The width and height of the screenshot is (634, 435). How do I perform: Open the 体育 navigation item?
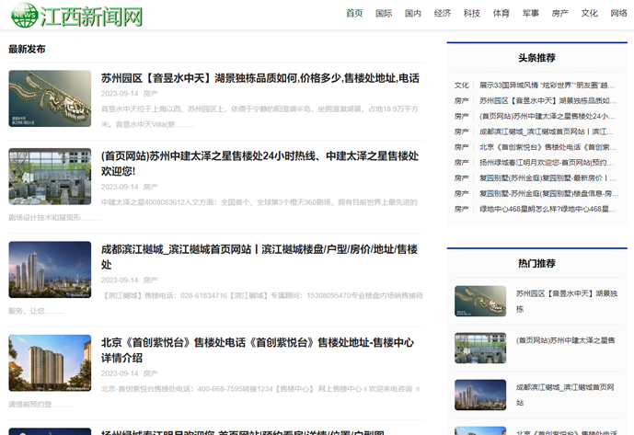pyautogui.click(x=501, y=14)
